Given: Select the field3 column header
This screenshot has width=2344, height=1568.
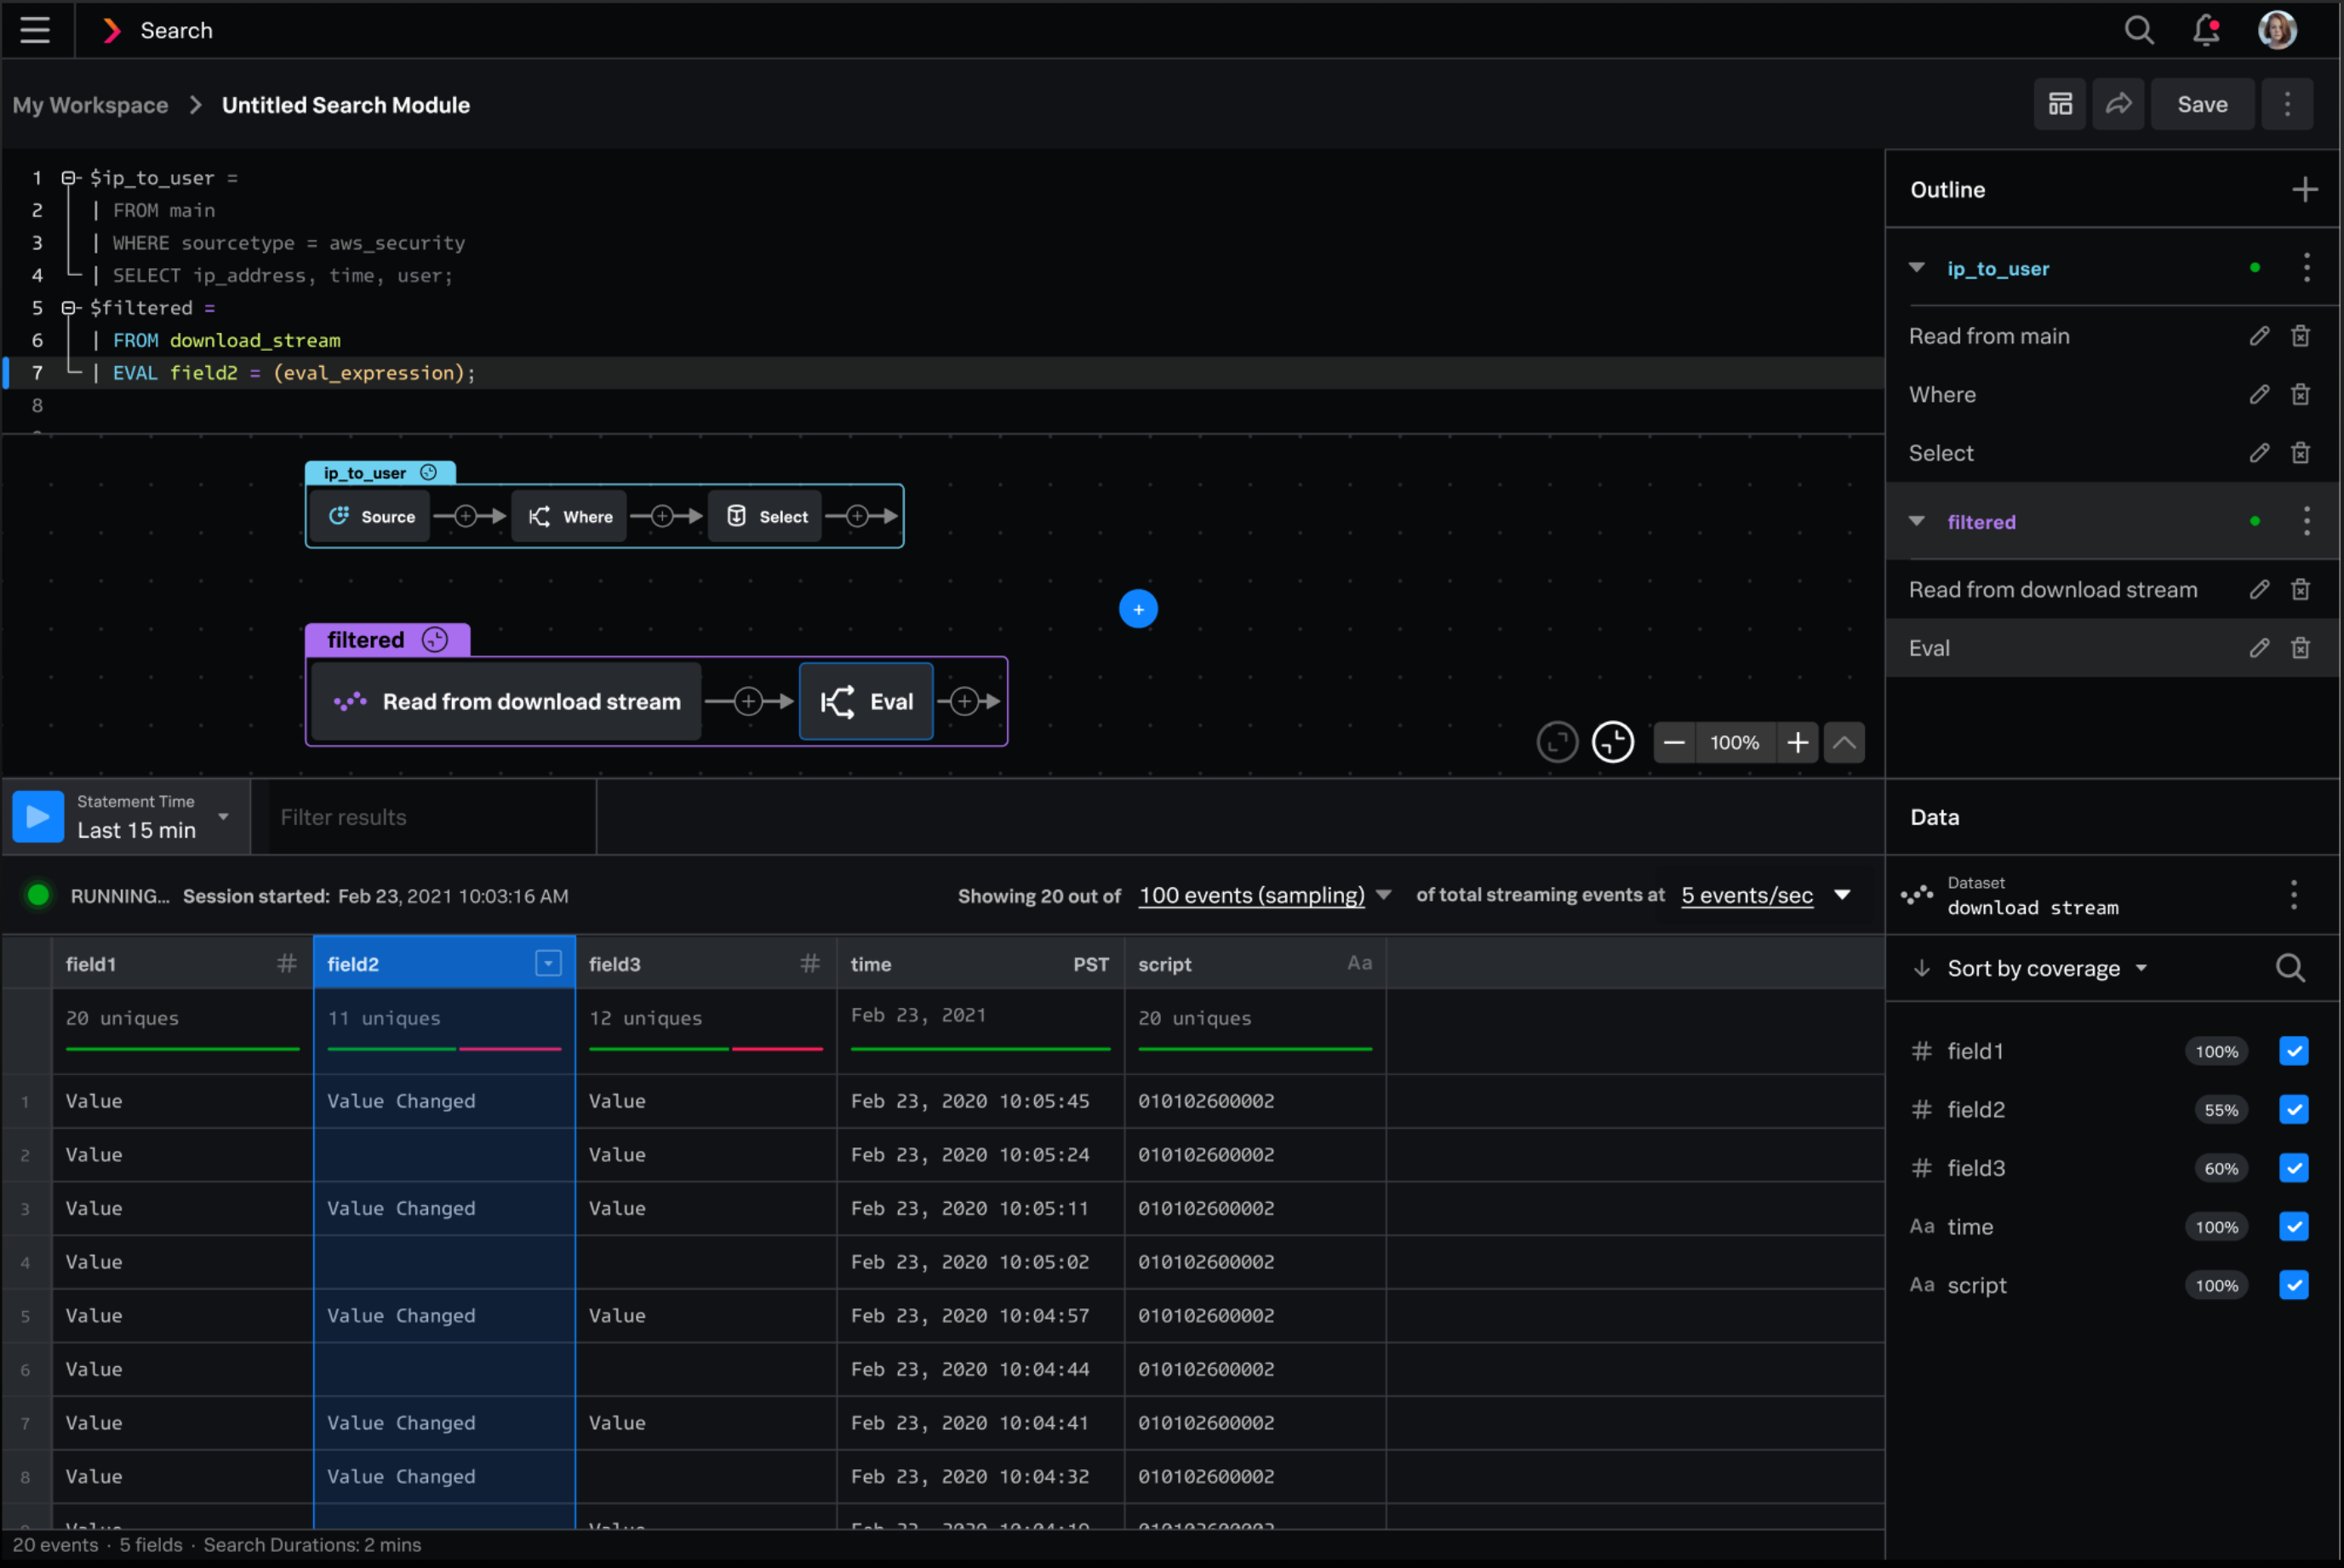Looking at the screenshot, I should (705, 963).
